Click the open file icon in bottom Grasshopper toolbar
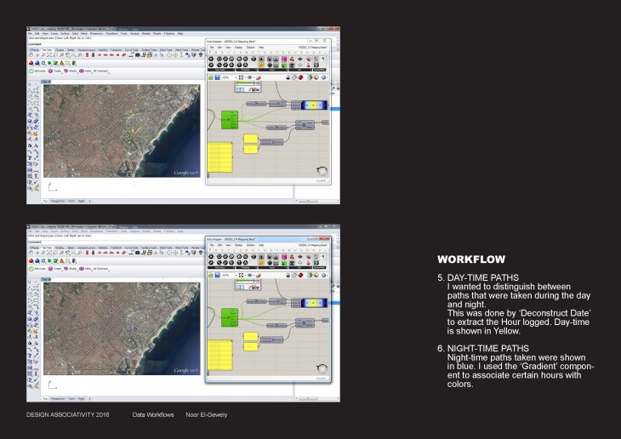This screenshot has width=621, height=439. pos(212,276)
